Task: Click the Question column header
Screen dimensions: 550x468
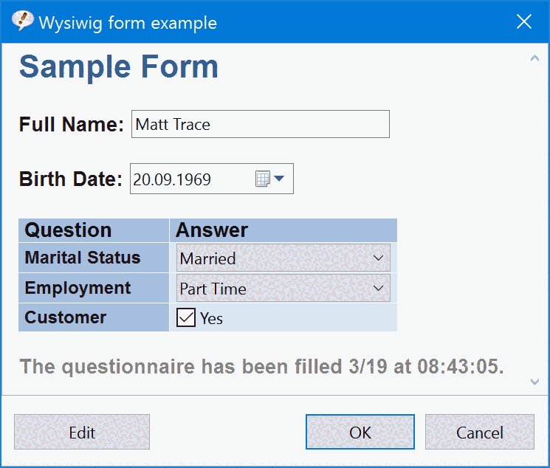Action: click(68, 230)
